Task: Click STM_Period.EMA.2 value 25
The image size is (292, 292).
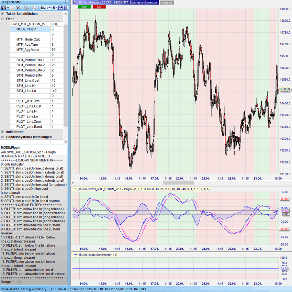Action: pyautogui.click(x=57, y=65)
